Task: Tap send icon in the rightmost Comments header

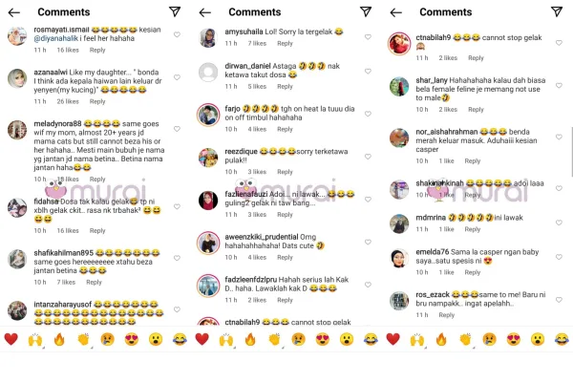Action: point(557,11)
